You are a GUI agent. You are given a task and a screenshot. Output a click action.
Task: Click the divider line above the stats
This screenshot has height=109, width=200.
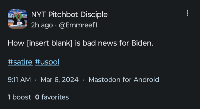coord(100,88)
